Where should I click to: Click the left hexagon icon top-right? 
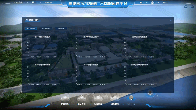click(186, 7)
